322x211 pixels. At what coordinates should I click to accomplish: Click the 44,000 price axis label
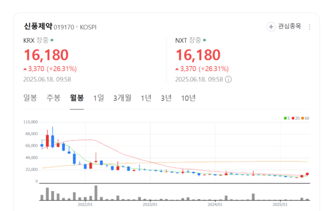pos(32,157)
